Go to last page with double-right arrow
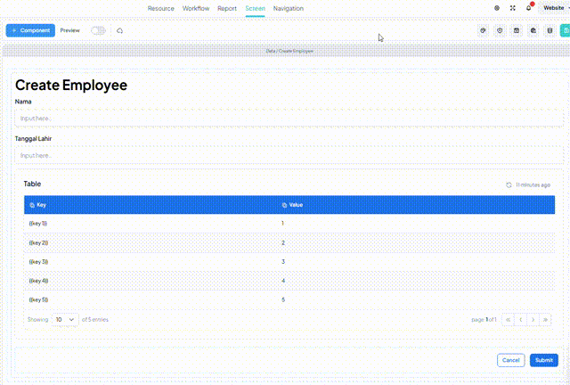 (545, 320)
